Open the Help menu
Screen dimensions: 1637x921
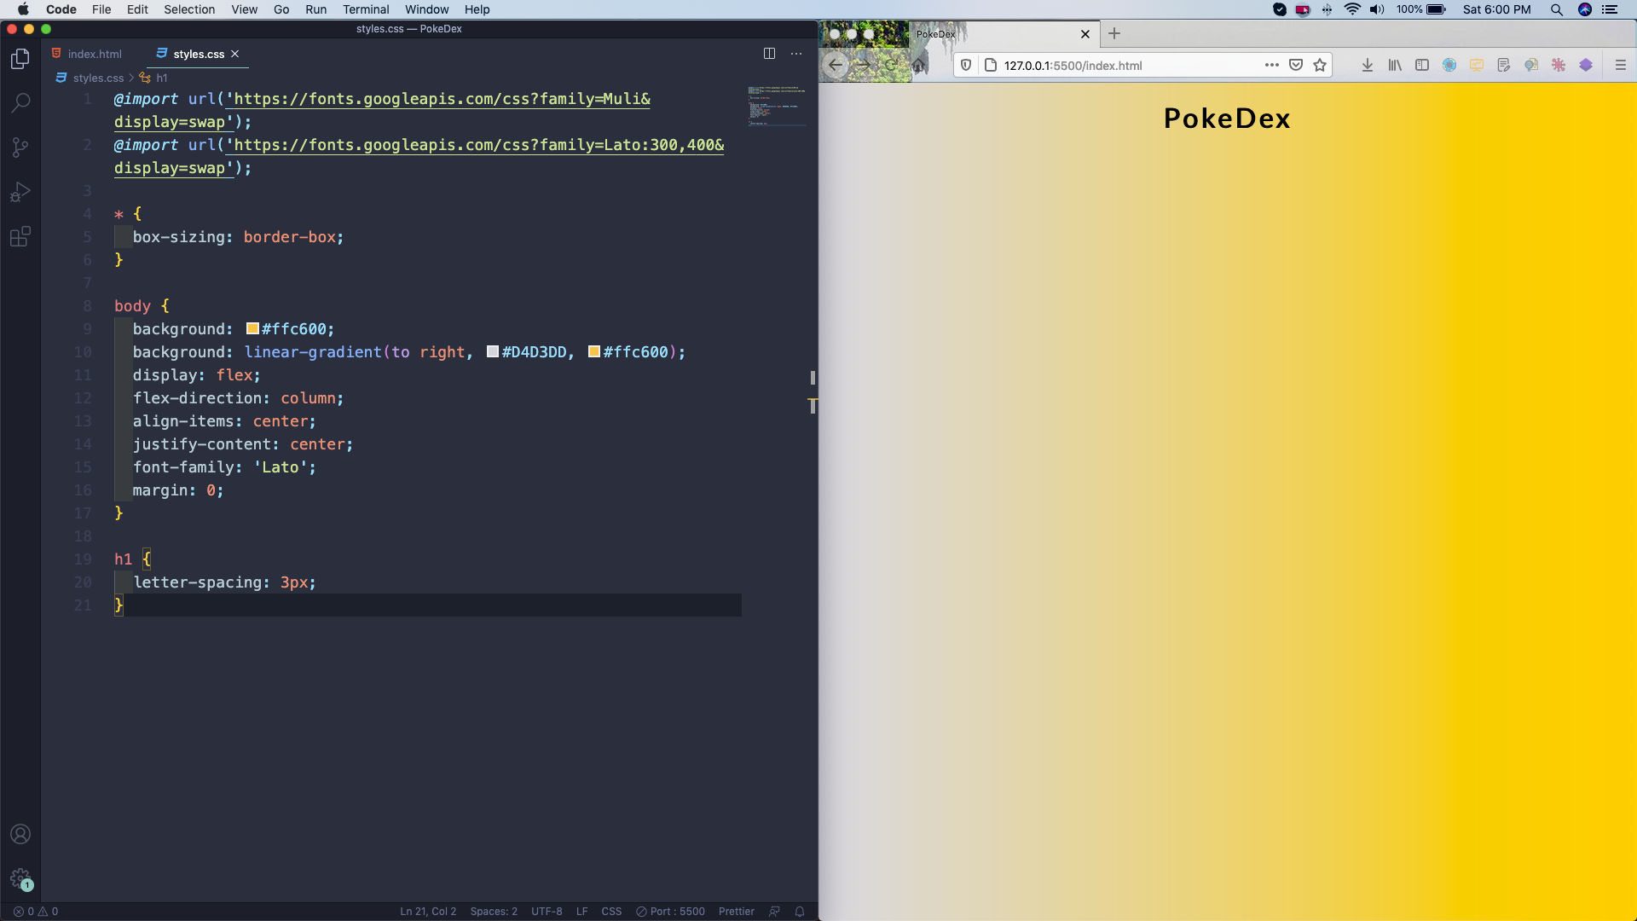coord(477,9)
